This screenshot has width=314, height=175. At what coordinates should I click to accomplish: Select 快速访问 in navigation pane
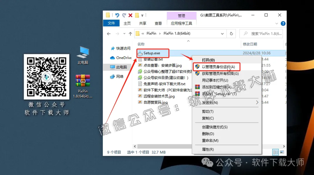coord(121,48)
